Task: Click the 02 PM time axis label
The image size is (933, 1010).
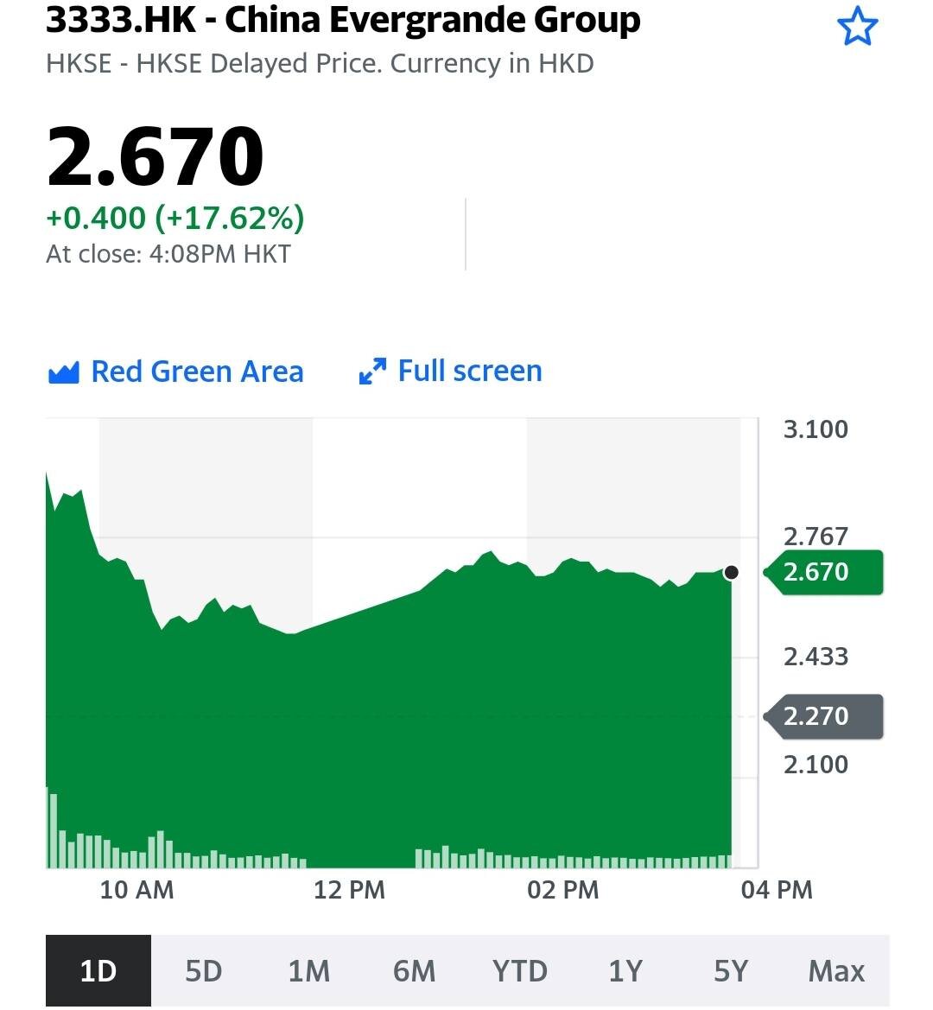Action: tap(562, 890)
